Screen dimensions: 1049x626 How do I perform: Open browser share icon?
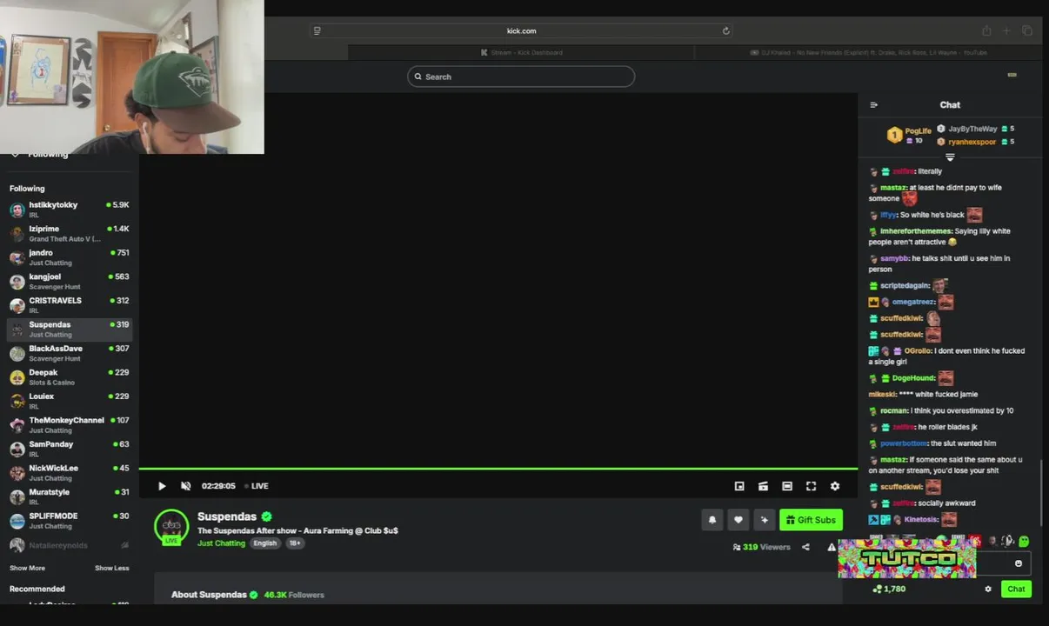click(x=986, y=30)
